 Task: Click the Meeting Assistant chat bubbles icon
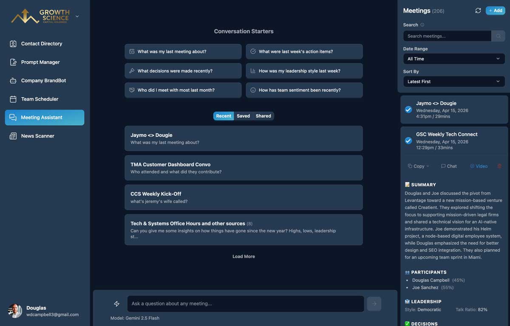13,118
